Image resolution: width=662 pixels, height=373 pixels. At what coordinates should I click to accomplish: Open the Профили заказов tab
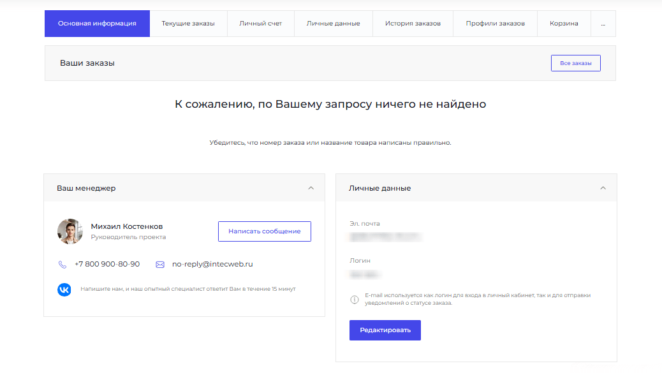tap(495, 24)
